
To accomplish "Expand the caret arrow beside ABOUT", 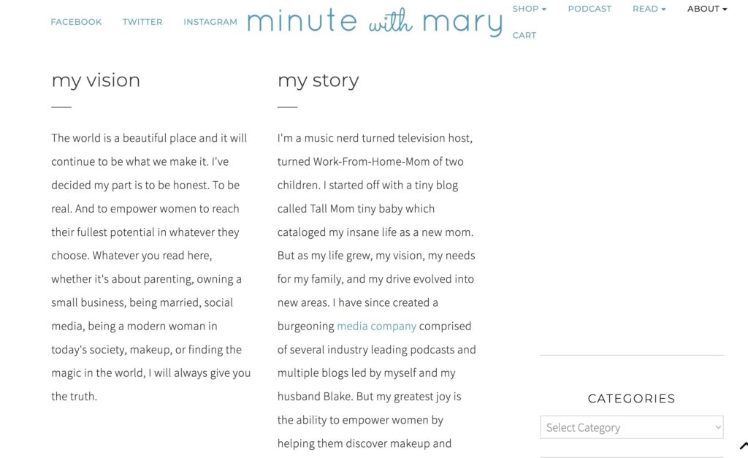I will click(x=725, y=9).
